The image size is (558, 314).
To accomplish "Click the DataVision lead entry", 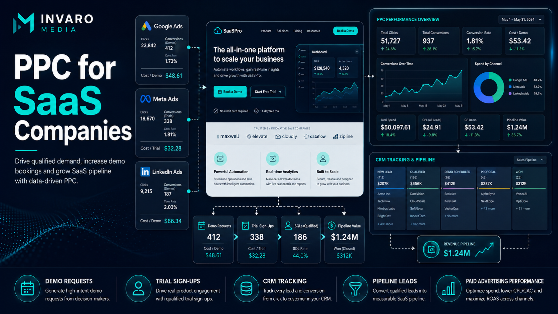I will click(x=417, y=194).
